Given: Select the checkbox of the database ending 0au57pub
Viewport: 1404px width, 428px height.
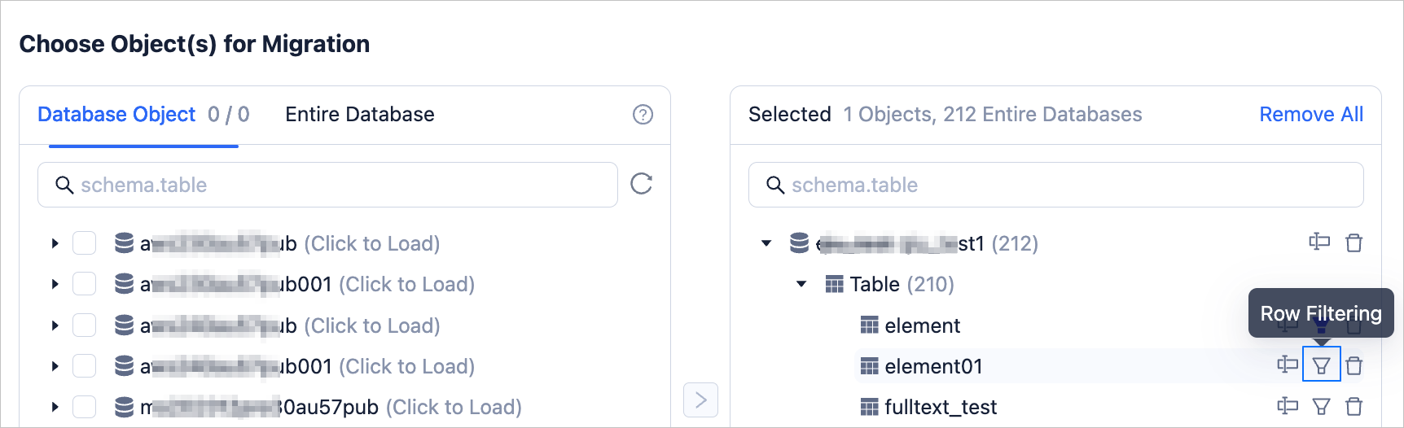Looking at the screenshot, I should click(x=85, y=407).
